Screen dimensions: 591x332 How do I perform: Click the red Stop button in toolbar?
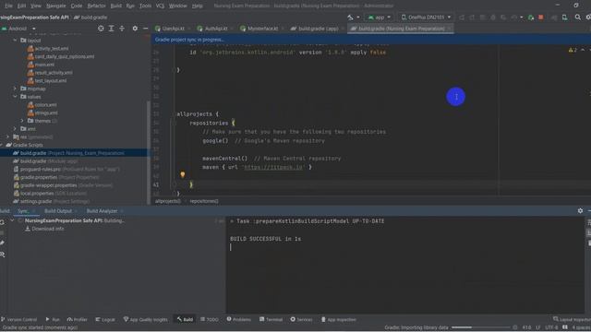pos(541,18)
